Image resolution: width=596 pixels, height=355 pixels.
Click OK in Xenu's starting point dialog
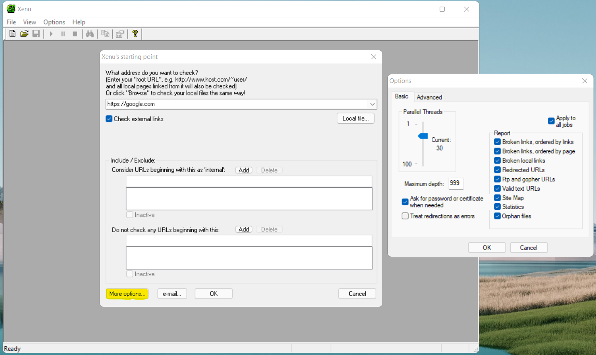click(x=214, y=294)
